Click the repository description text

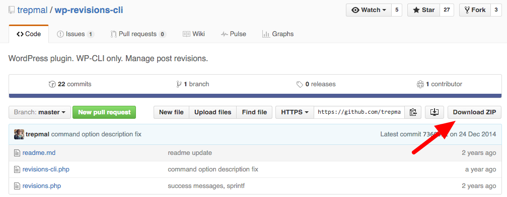(x=108, y=59)
